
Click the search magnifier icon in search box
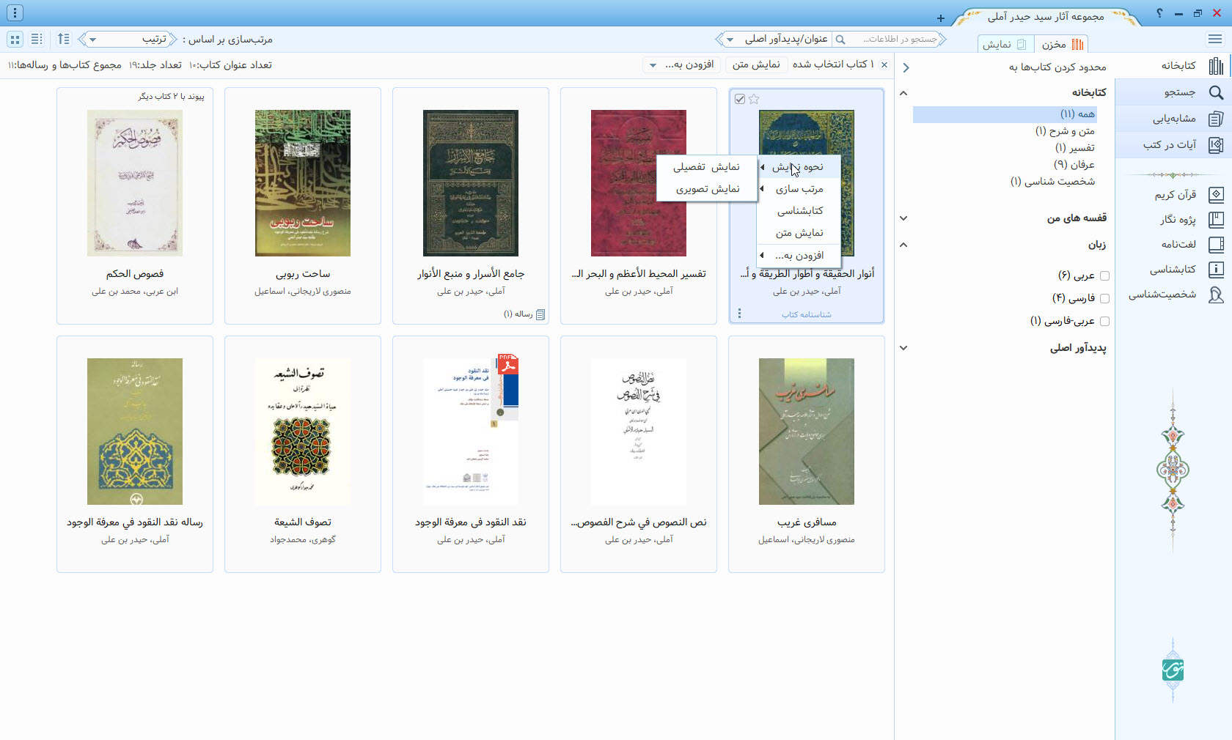(840, 40)
